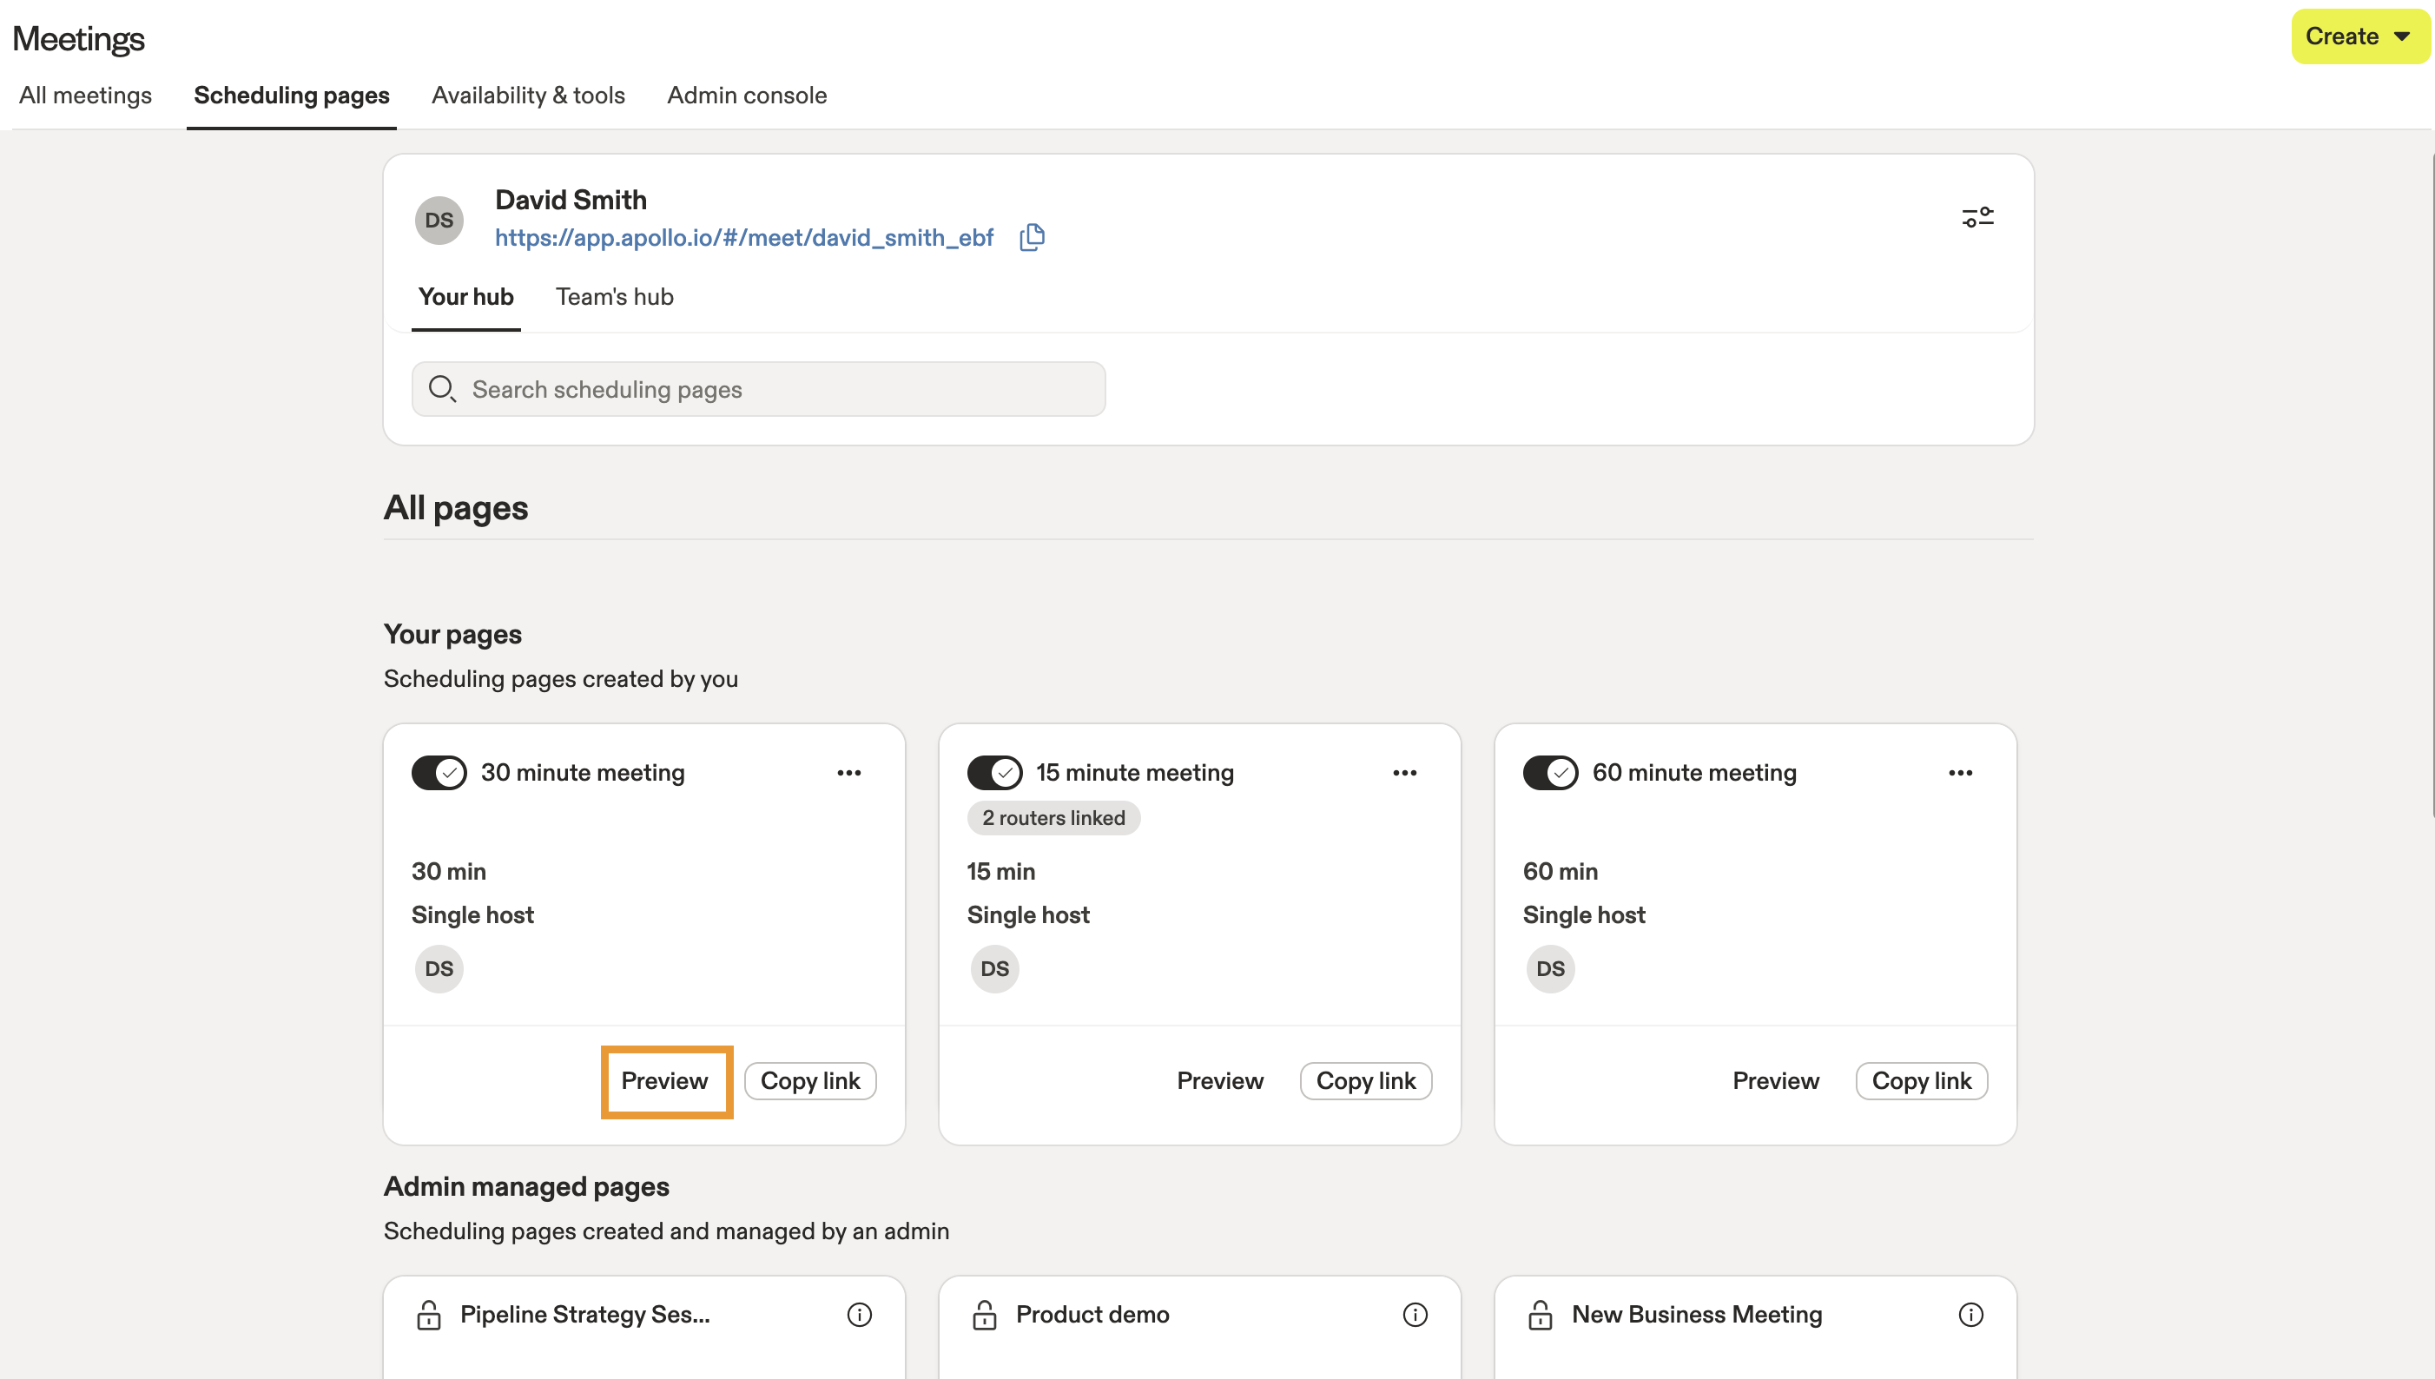This screenshot has height=1379, width=2435.
Task: Open 15 minute meeting three-dot menu
Action: pos(1404,773)
